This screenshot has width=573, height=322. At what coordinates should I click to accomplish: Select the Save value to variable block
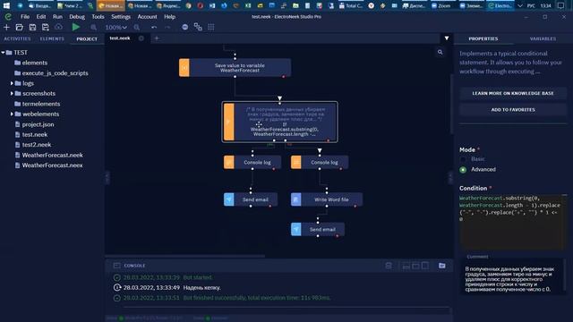click(x=235, y=68)
